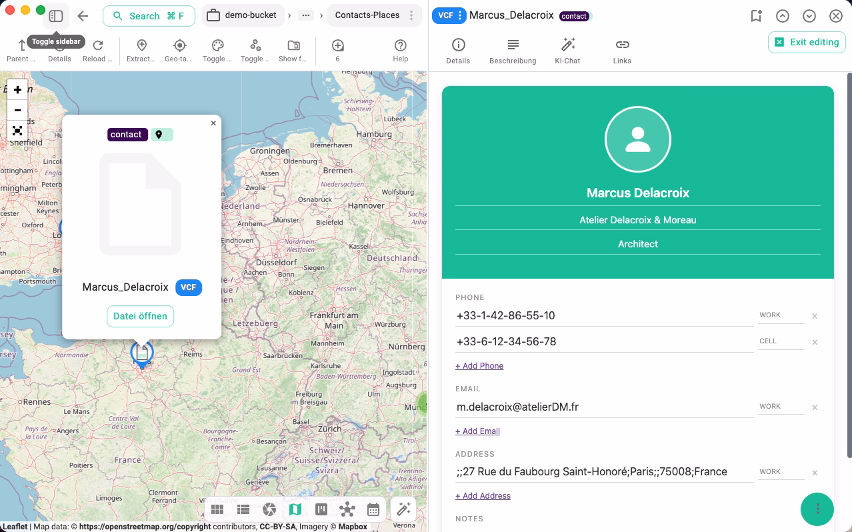The image size is (852, 532).
Task: Open the Beschreibung tab
Action: 513,51
